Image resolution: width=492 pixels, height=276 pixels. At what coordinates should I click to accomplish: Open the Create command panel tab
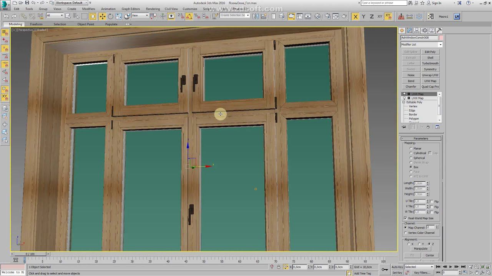coord(402,30)
